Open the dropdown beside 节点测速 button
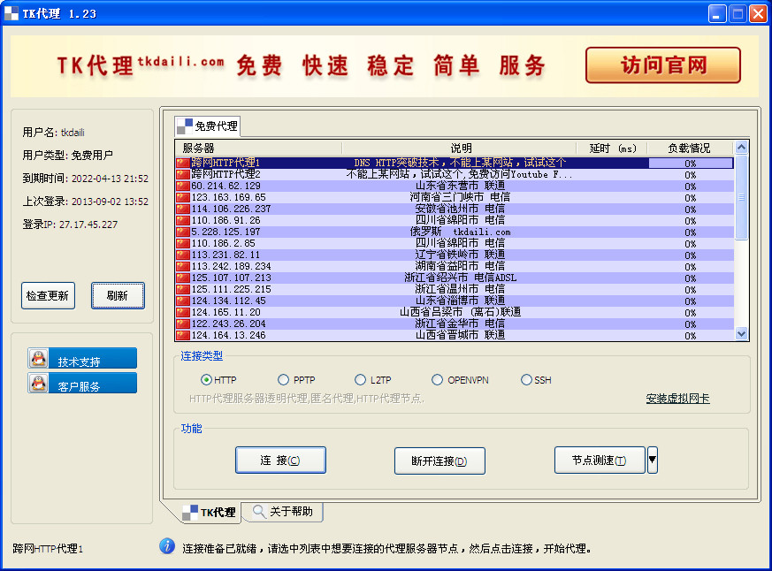Screen dimensions: 772x571 click(x=652, y=460)
